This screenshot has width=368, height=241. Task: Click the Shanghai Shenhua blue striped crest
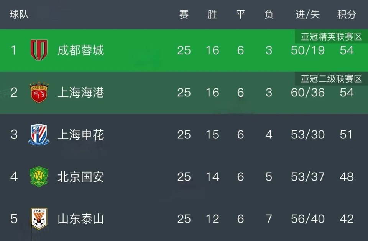click(39, 134)
